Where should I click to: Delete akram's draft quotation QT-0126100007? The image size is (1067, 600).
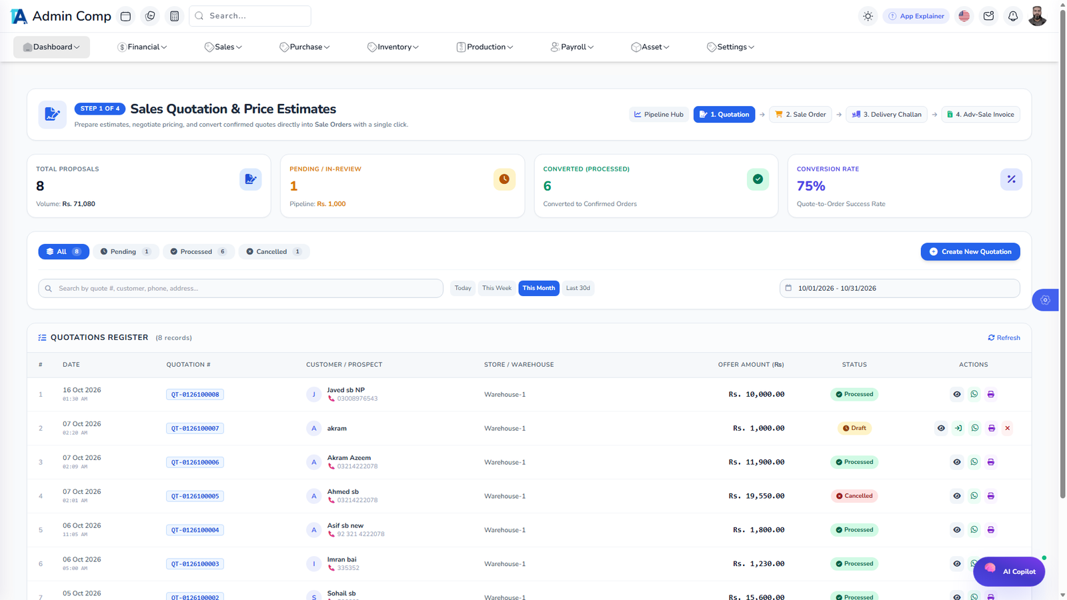click(1008, 428)
